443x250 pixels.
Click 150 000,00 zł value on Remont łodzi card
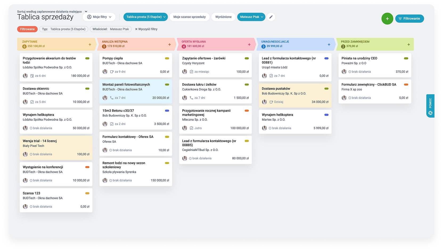[160, 180]
